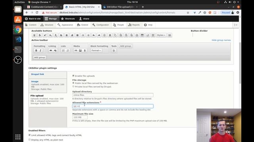Select the Special character omega button
Viewport: 254px width, 142px height.
click(x=137, y=35)
